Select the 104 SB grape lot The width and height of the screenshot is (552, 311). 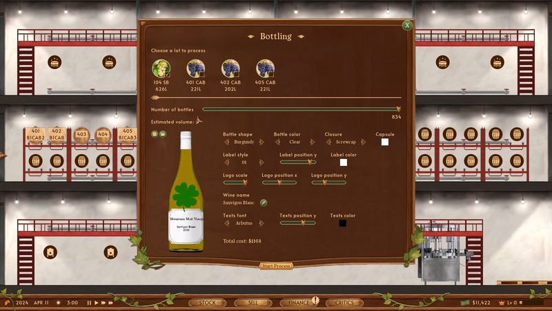click(x=161, y=68)
